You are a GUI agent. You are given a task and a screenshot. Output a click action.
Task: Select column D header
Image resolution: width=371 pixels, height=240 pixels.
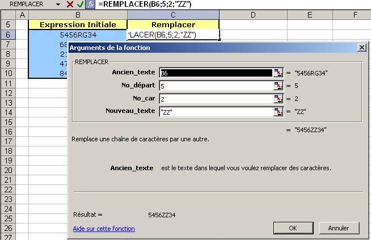point(252,14)
